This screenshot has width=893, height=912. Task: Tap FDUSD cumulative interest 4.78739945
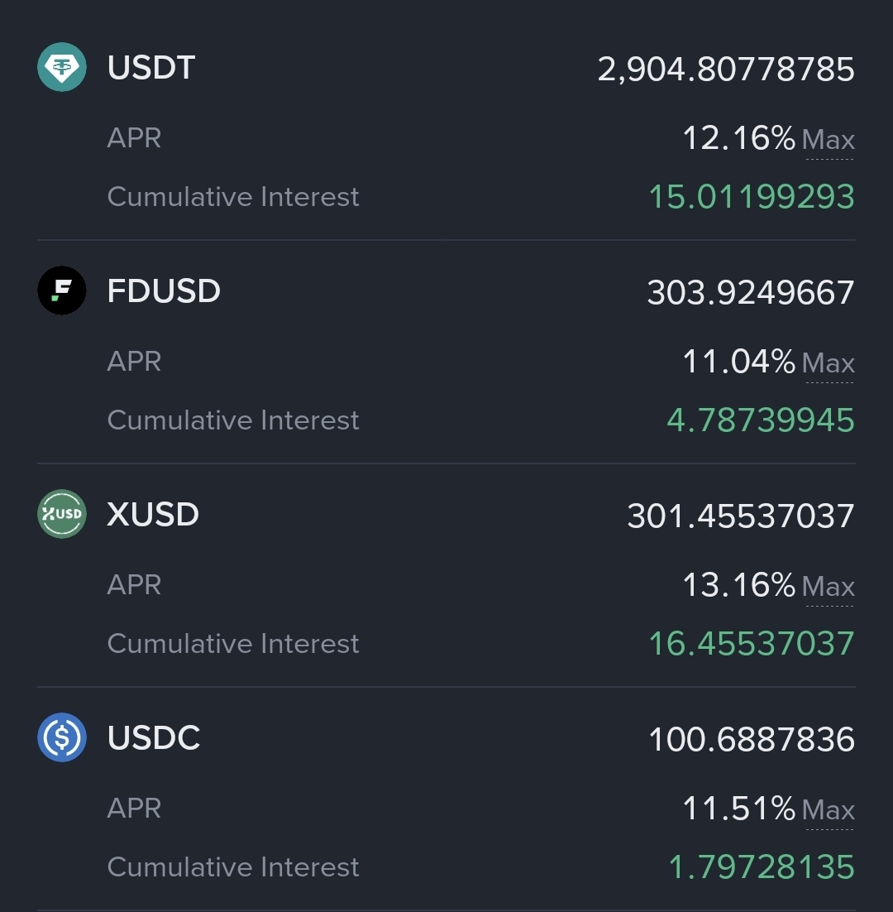point(761,420)
